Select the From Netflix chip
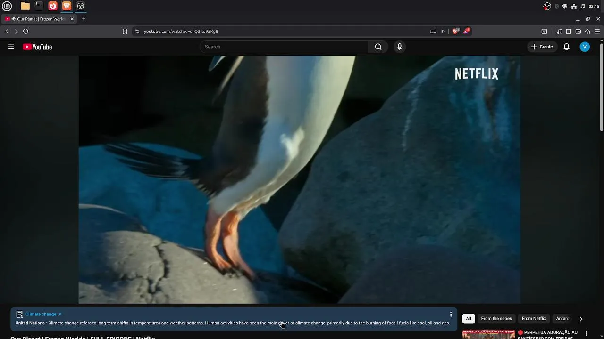This screenshot has height=339, width=604. coord(534,319)
